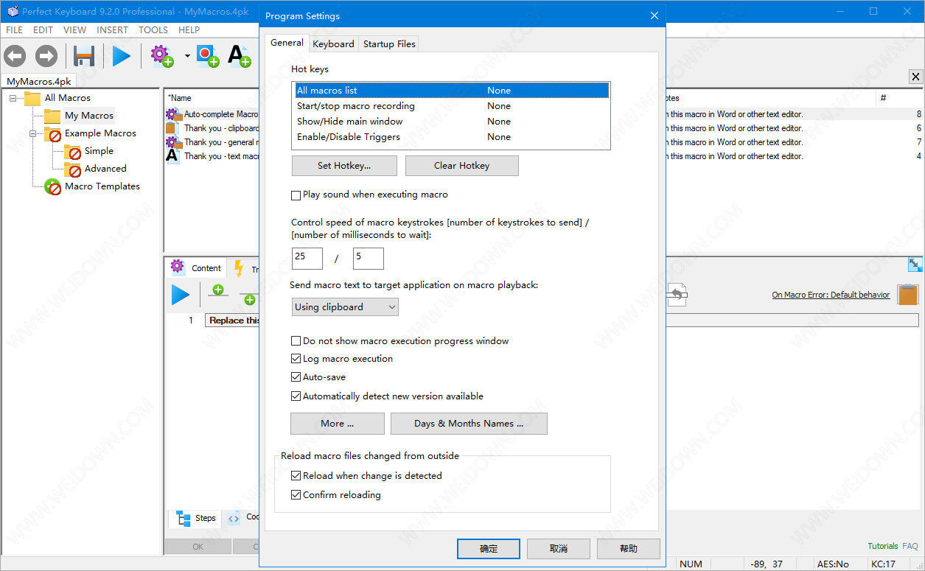Screen dimensions: 925x571
Task: Click the back arrow toolbar icon
Action: 15,56
